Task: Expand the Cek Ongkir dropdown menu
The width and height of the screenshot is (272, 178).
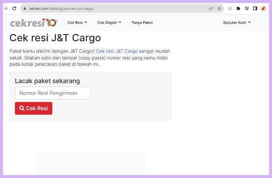Action: tap(109, 23)
